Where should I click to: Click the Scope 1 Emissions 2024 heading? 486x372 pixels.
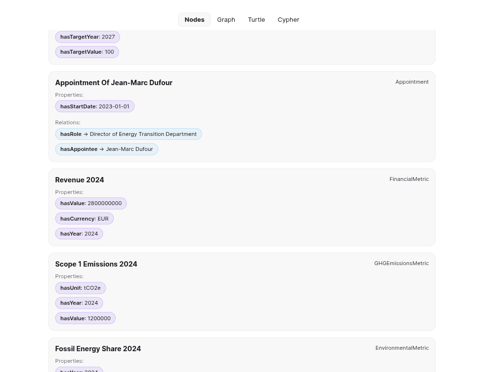[96, 264]
